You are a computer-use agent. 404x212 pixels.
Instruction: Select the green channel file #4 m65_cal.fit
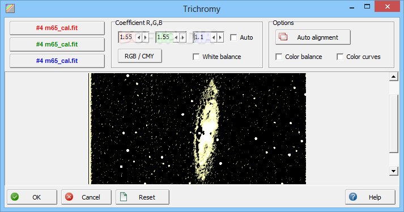click(57, 44)
